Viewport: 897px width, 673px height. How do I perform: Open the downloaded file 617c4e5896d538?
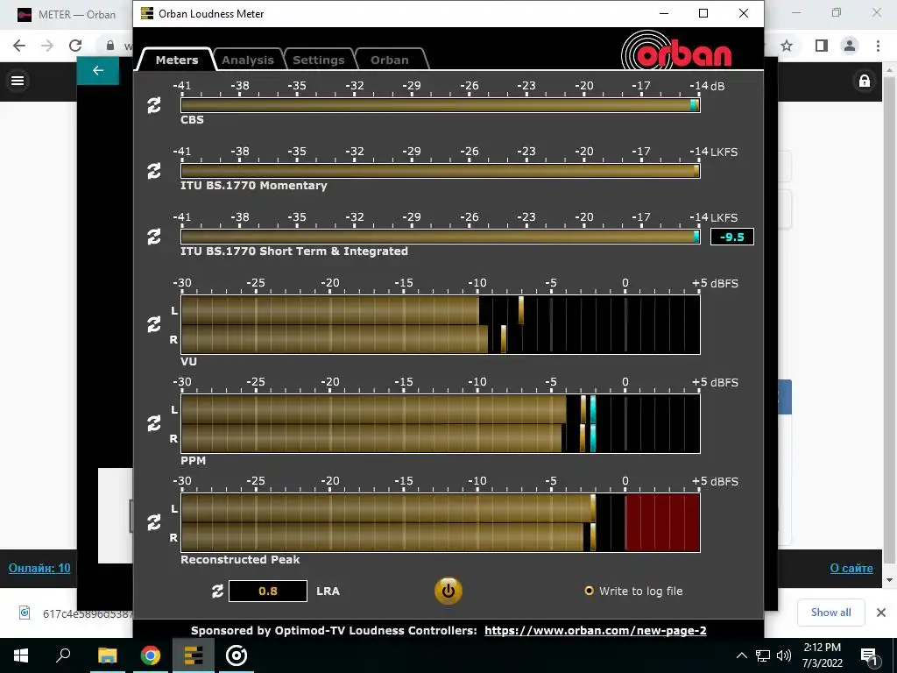[75, 613]
